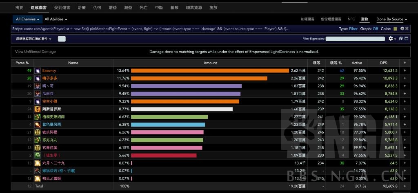This screenshot has width=418, height=193.
Task: Open the All Abilities dropdown
Action: [56, 19]
